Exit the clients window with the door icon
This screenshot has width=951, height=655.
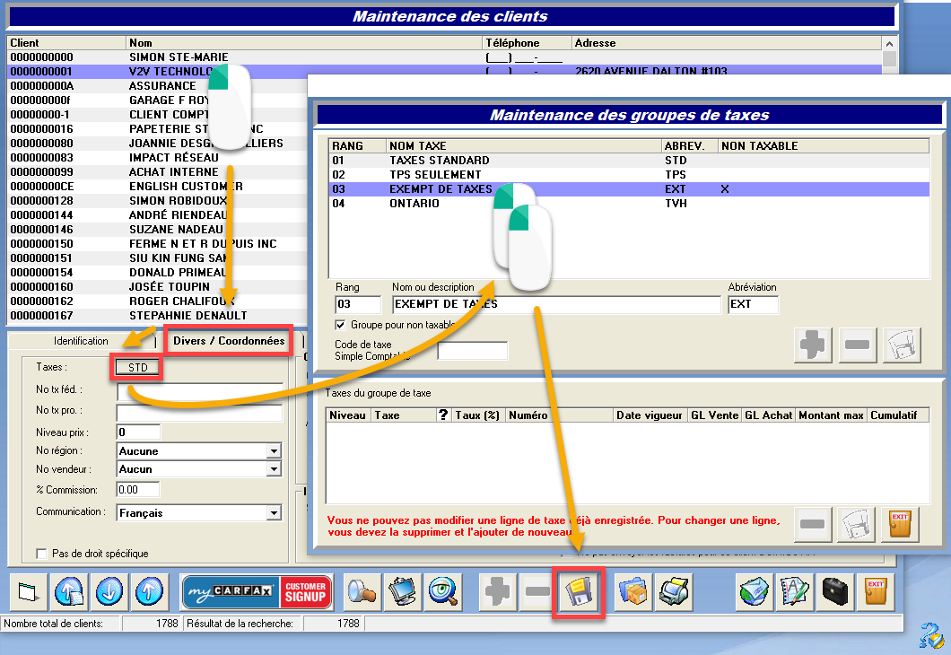click(x=875, y=591)
